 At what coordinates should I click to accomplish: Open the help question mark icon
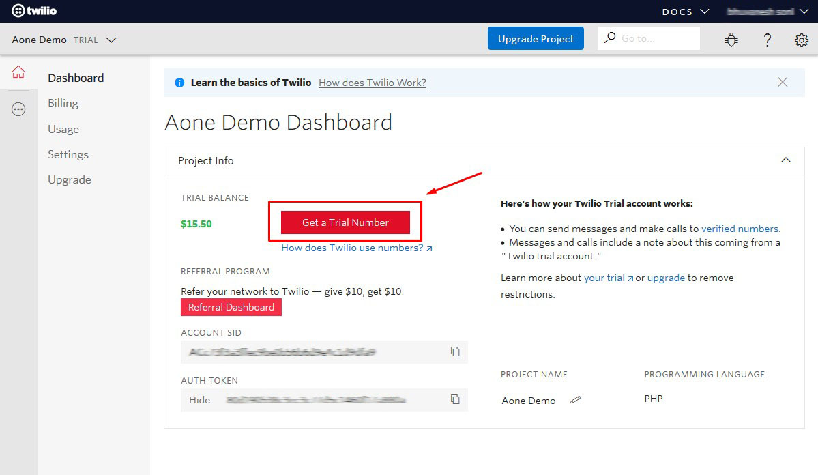pyautogui.click(x=767, y=40)
